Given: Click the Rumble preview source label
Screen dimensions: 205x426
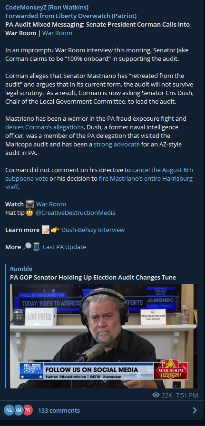Looking at the screenshot, I should 21,269.
